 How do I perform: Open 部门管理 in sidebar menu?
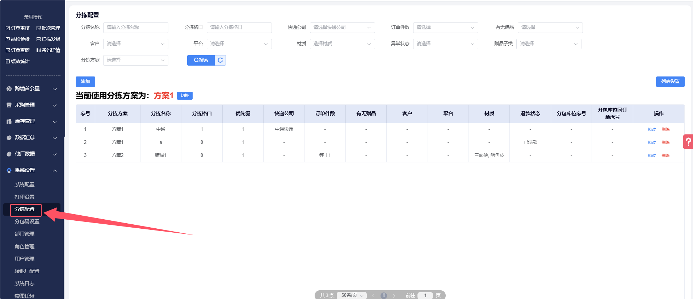(24, 234)
